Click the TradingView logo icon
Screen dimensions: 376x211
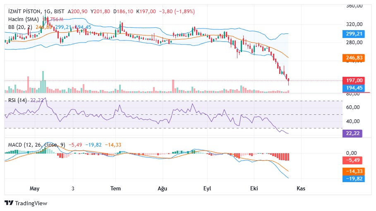point(9,203)
